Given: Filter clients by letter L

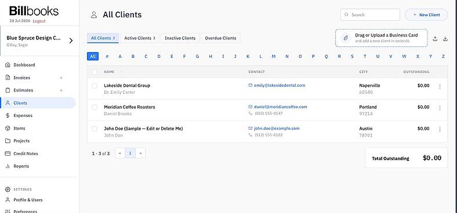Looking at the screenshot, I should point(260,57).
